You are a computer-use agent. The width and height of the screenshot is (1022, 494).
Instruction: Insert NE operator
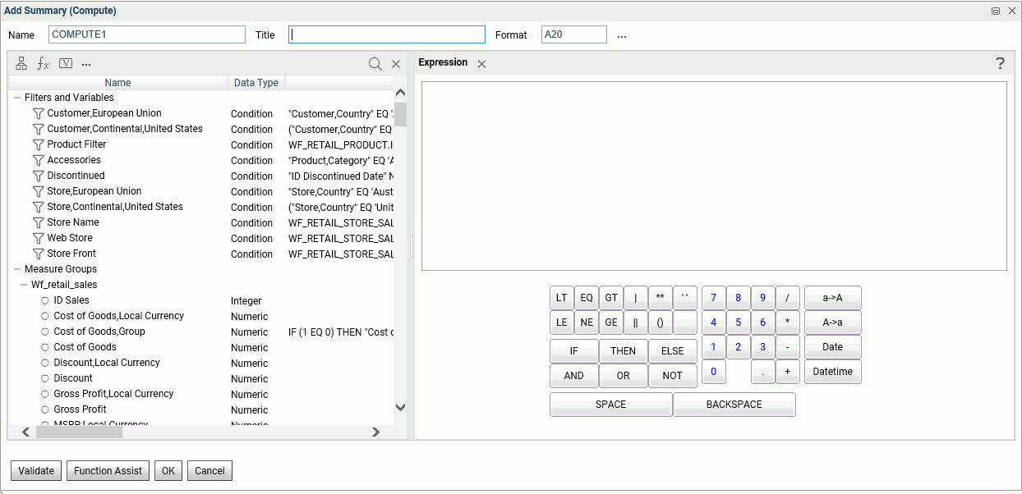[x=587, y=322]
